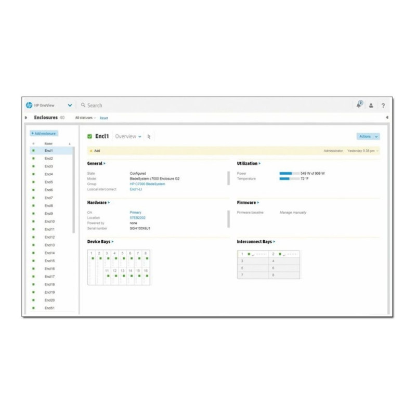The width and height of the screenshot is (416, 416).
Task: Click the help question mark icon
Action: (383, 106)
